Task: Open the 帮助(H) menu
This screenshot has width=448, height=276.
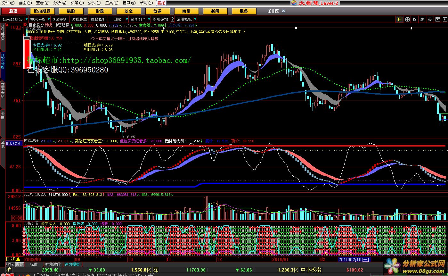Action: [146, 3]
